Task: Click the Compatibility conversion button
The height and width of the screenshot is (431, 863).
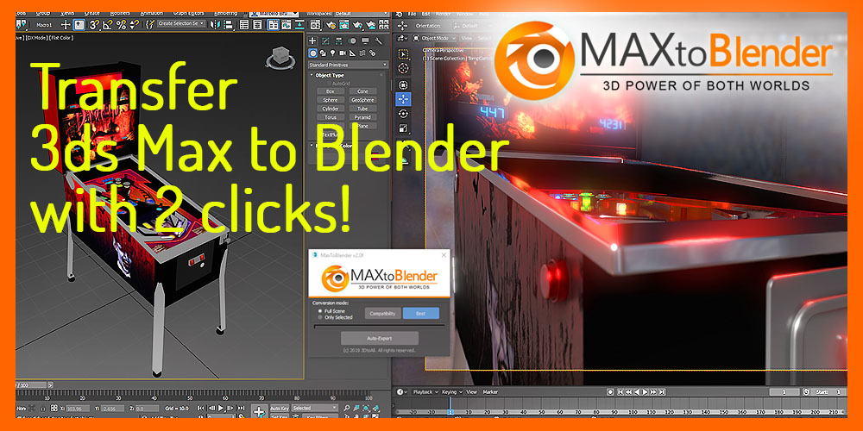Action: click(x=381, y=314)
